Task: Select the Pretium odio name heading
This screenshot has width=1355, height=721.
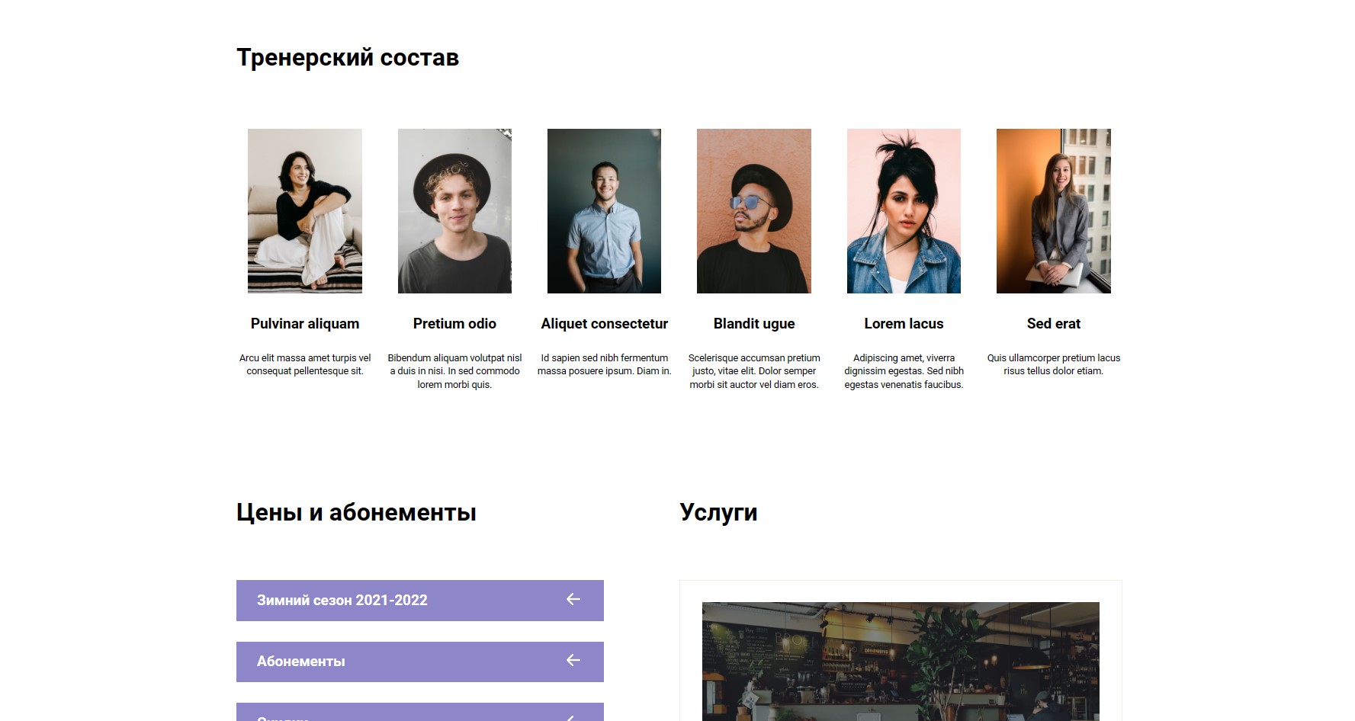Action: coord(454,324)
